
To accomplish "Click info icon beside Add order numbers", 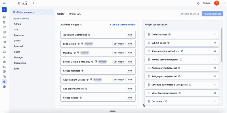I will pos(86,89).
